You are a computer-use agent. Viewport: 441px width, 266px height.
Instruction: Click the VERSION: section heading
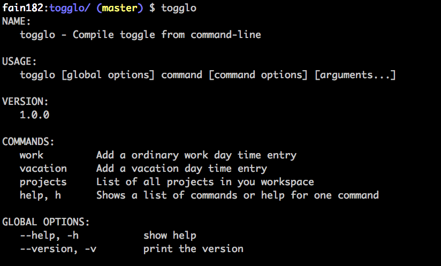(25, 102)
